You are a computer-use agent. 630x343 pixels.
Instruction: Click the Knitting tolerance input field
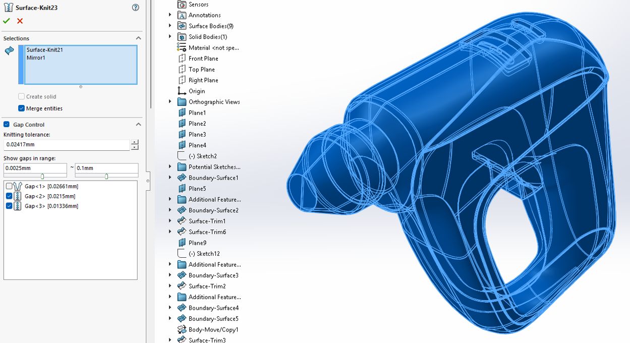pos(66,145)
